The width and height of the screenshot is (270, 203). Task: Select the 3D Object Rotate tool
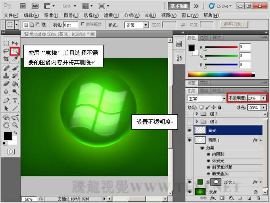(6, 118)
